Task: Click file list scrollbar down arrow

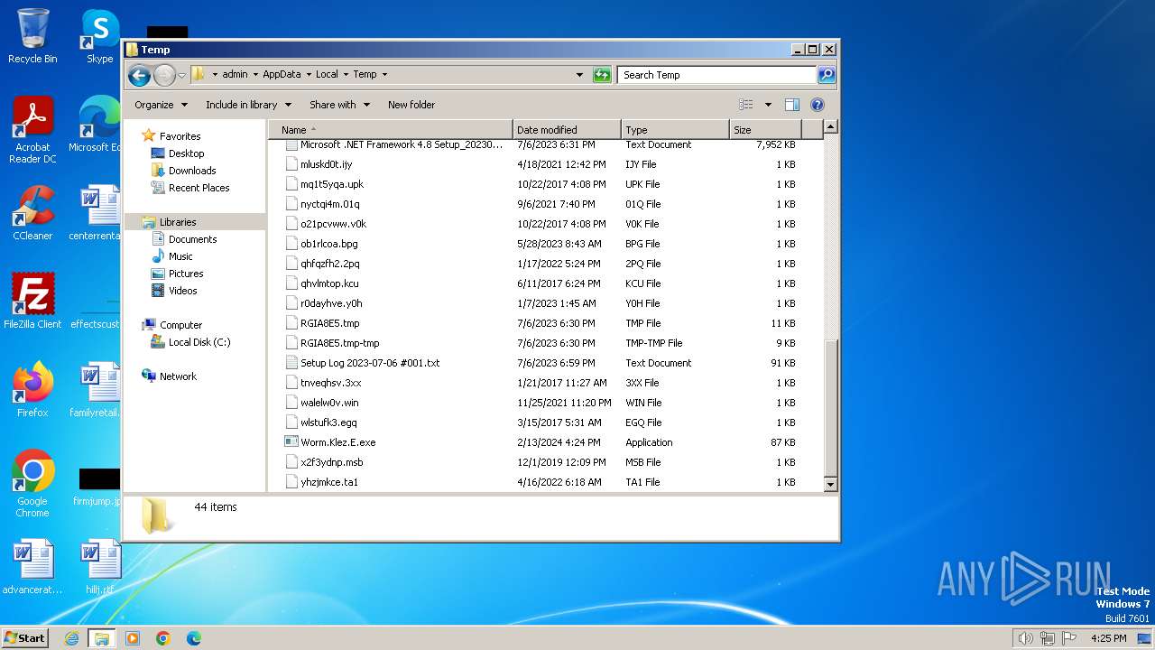Action: click(831, 485)
